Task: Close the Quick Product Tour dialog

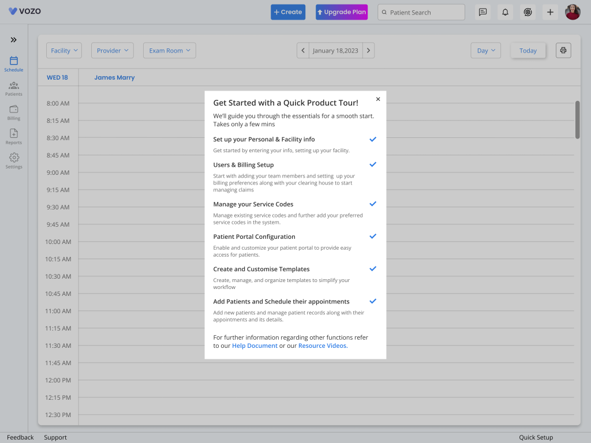Action: 378,99
